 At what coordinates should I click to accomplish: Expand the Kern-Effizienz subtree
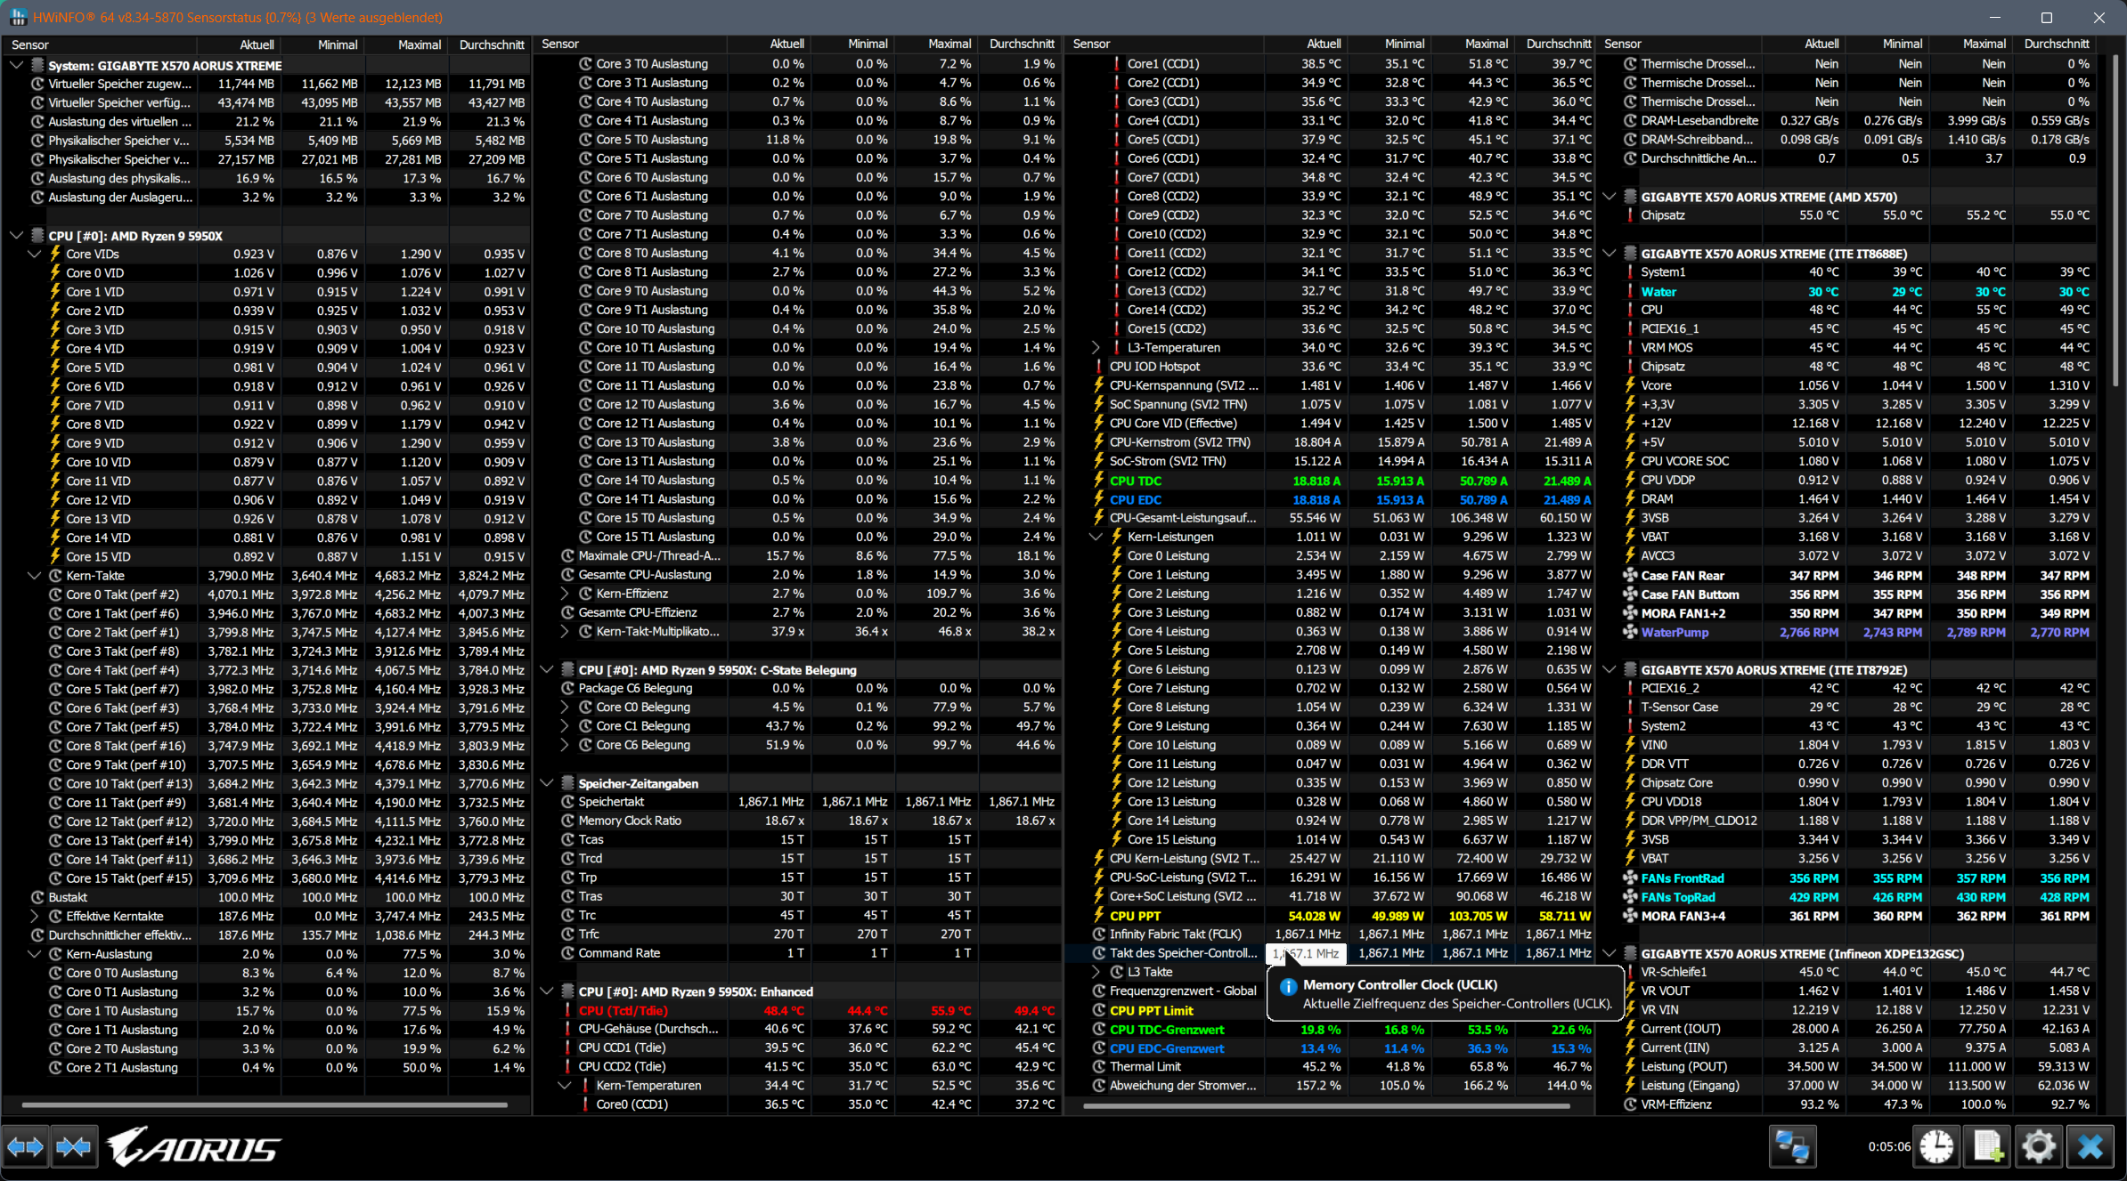click(x=564, y=594)
